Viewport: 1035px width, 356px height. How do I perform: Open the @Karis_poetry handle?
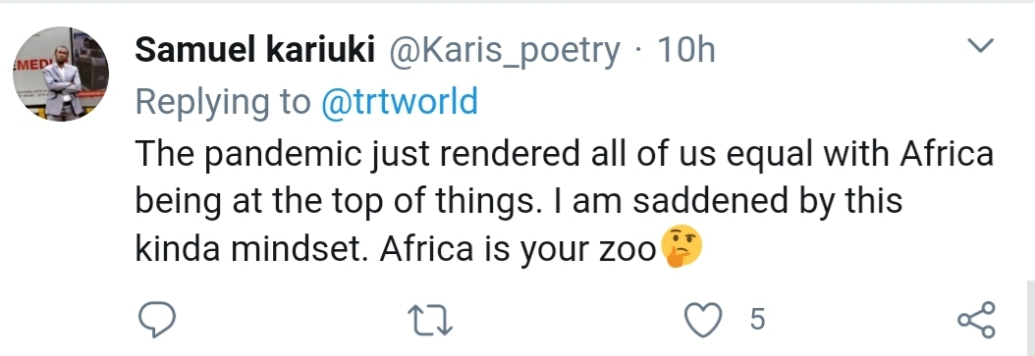point(504,51)
